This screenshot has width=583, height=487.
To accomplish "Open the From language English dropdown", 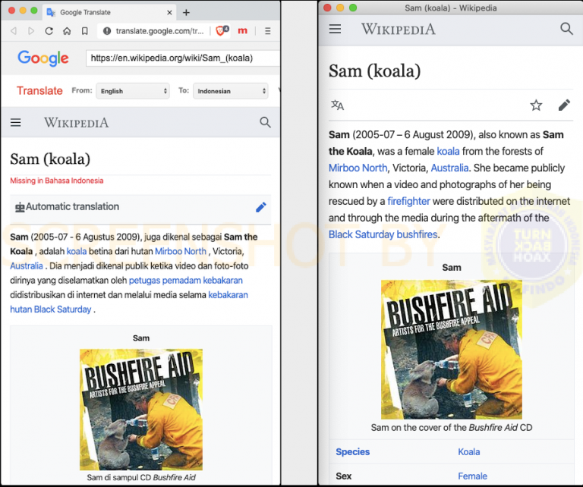I will (133, 91).
